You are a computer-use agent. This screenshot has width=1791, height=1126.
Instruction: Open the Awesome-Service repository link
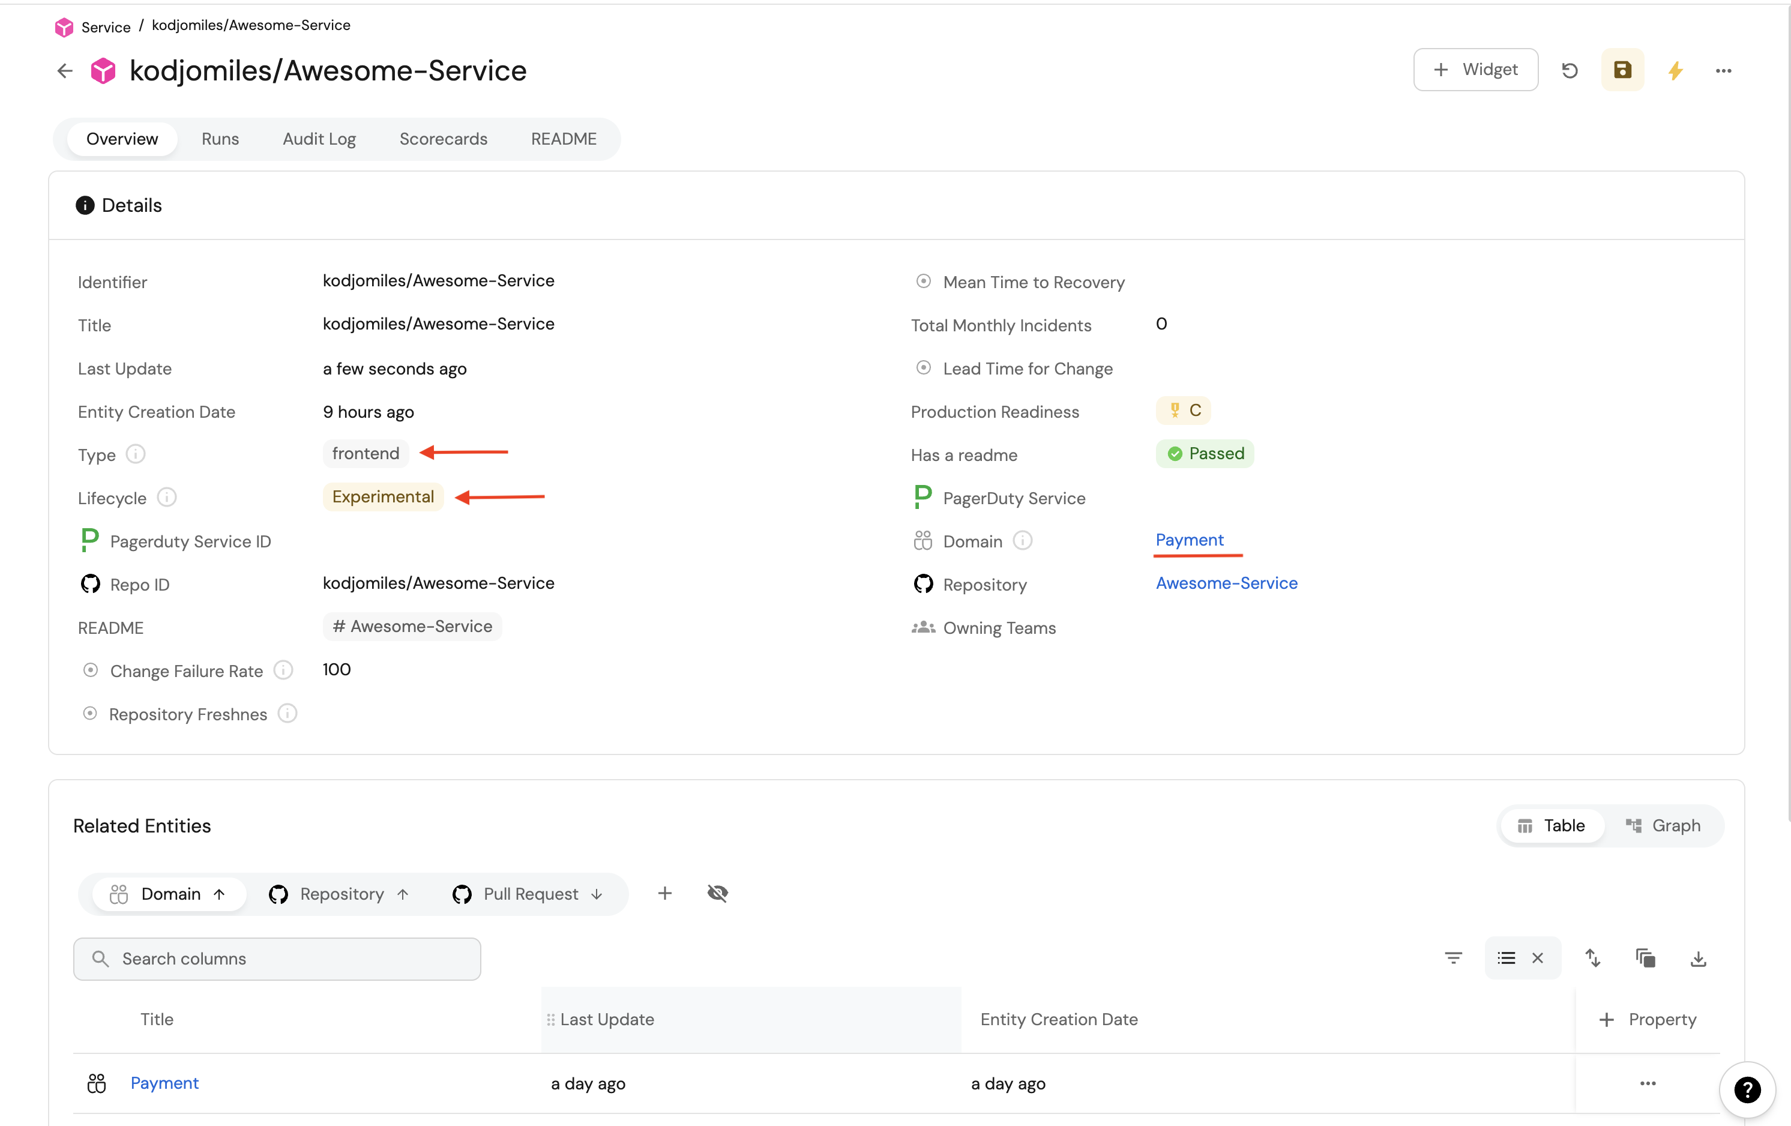(1226, 583)
